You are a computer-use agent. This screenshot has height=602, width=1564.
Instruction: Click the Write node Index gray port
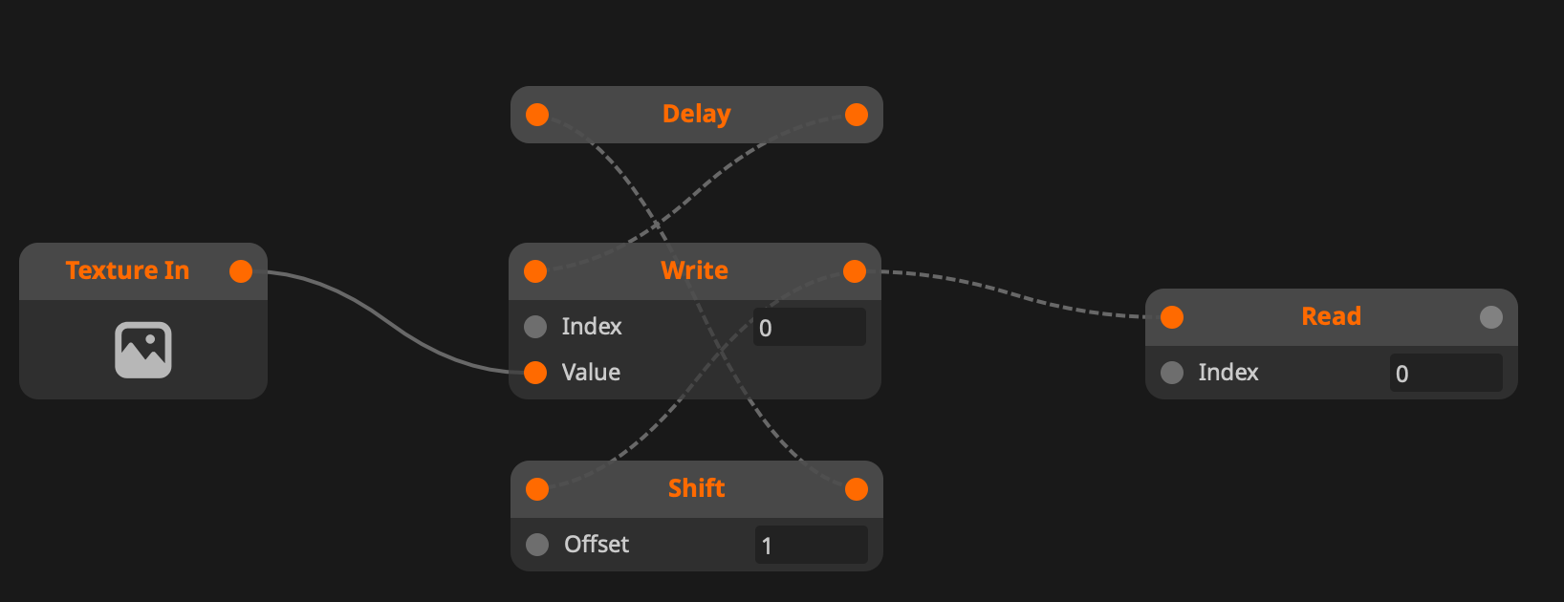point(535,327)
